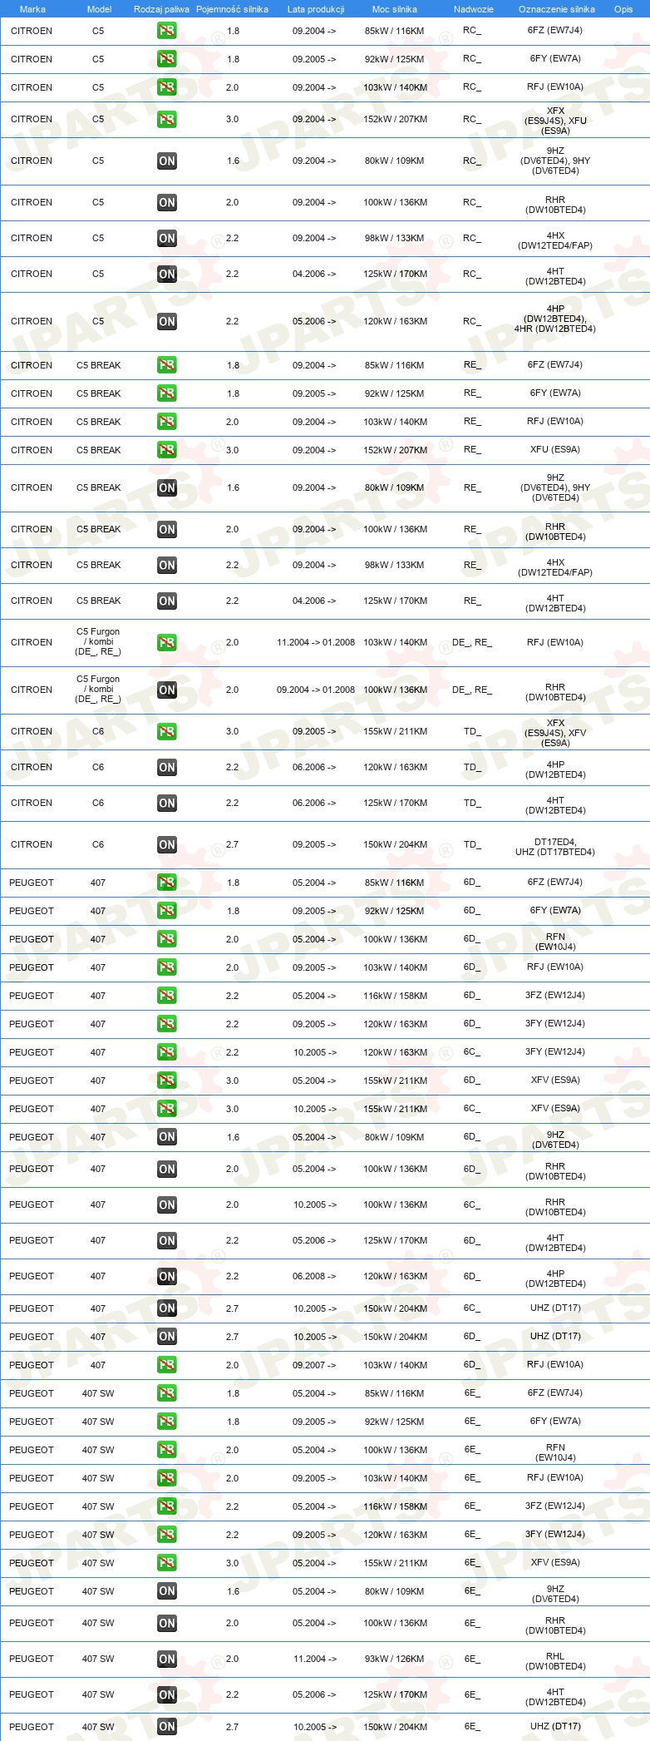Click the 4HP (DW12BTED4), 4HR engine code cell
650x1741 pixels.
555,319
